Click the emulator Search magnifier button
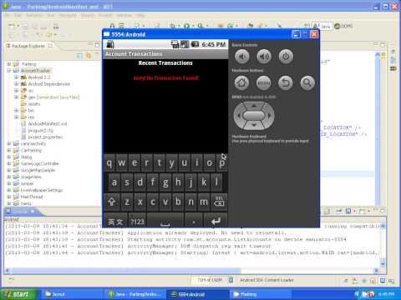Screen dimensions: 401x300 point(307,82)
